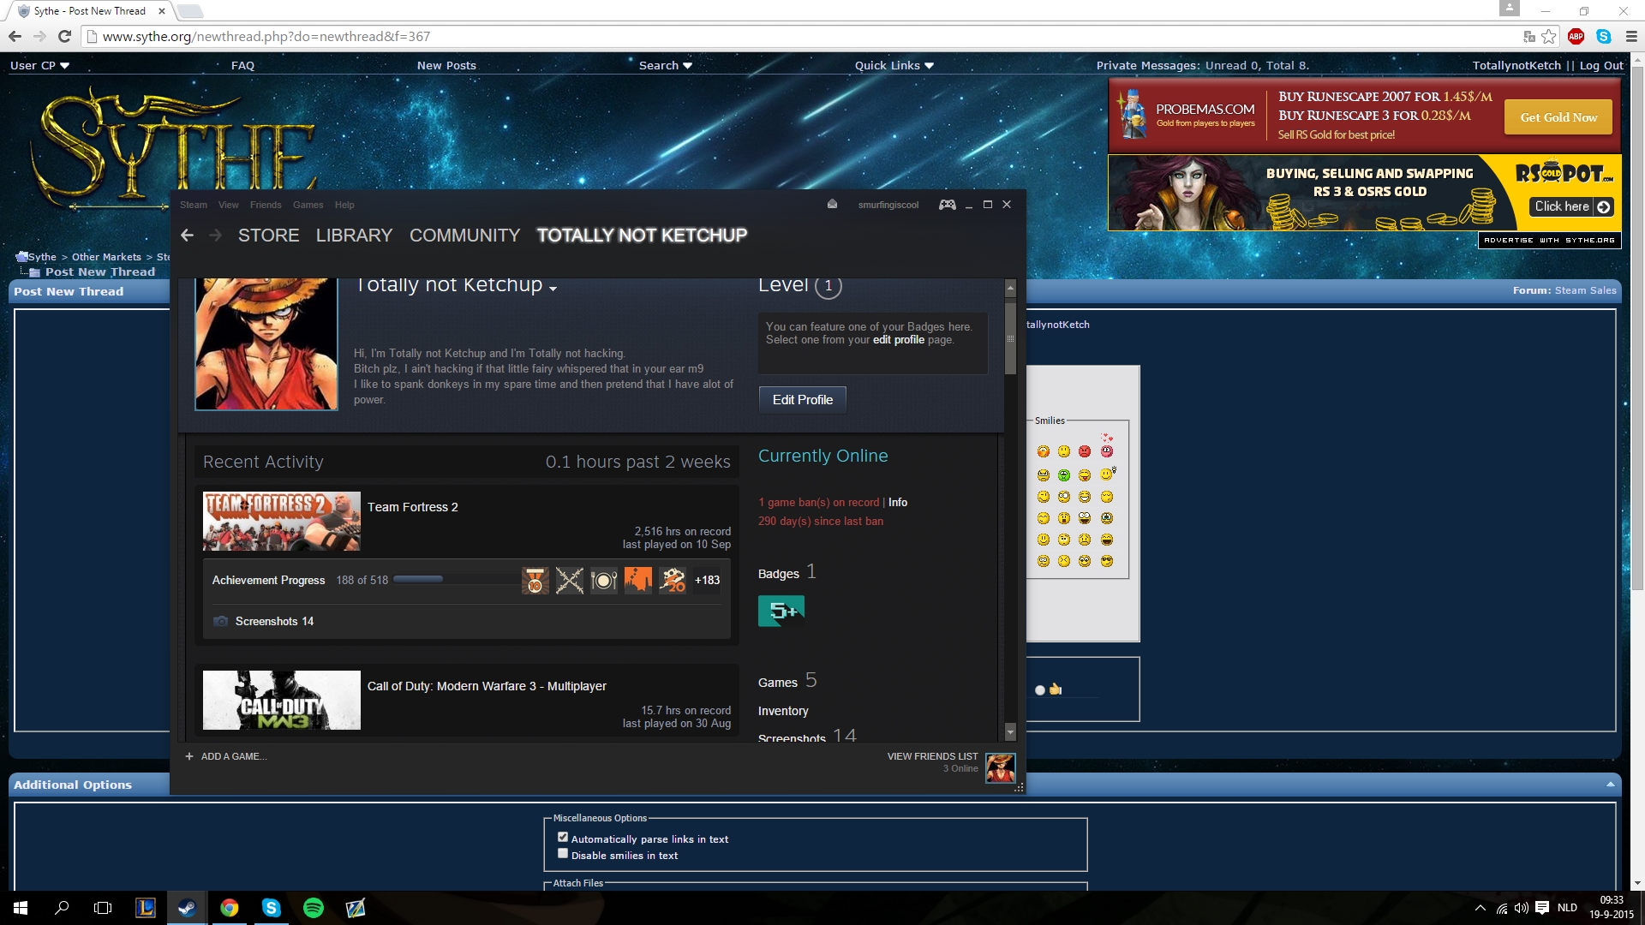Toggle Automatically parse links in text

point(563,838)
